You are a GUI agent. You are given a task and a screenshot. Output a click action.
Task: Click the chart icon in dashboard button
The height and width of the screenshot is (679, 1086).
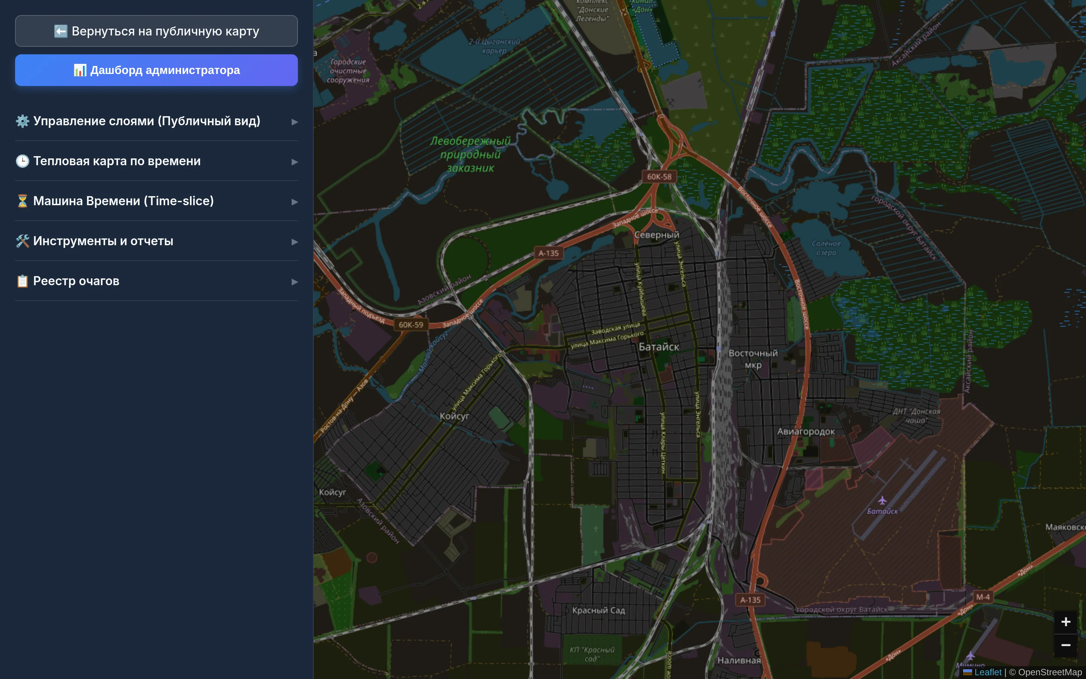click(x=80, y=70)
